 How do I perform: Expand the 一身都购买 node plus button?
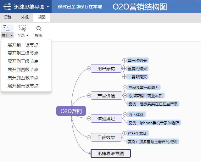[x=124, y=77]
